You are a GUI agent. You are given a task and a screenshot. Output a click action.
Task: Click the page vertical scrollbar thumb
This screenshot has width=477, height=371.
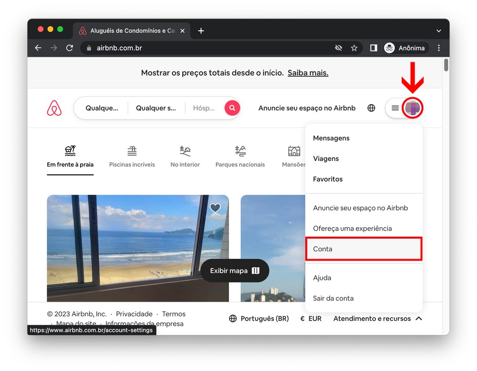click(446, 65)
